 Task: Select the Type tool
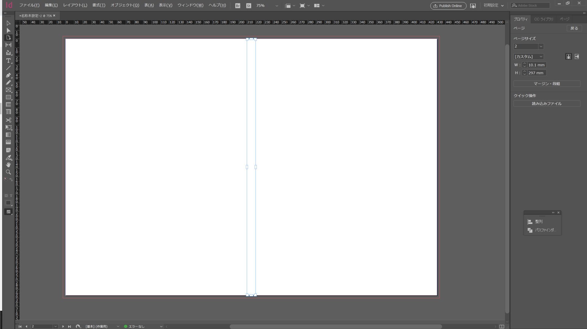[8, 61]
